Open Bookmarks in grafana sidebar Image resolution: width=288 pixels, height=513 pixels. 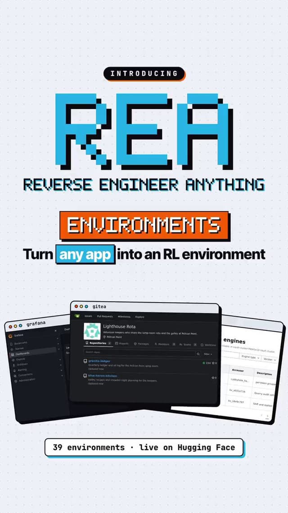[21, 343]
